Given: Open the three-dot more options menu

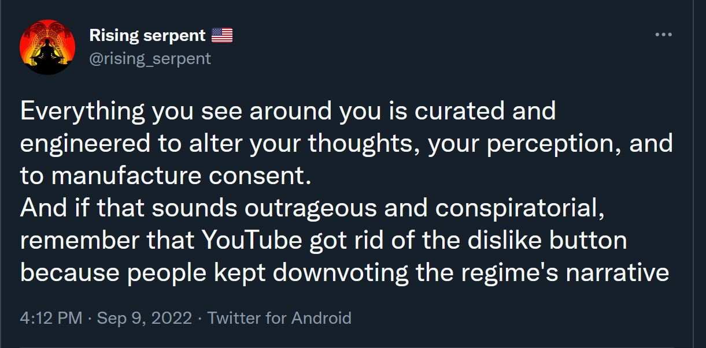Looking at the screenshot, I should (663, 35).
